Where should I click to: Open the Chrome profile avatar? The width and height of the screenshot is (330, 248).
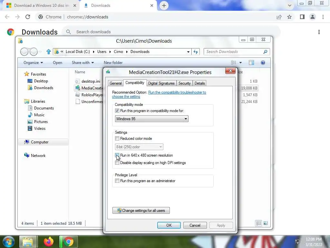click(x=313, y=17)
